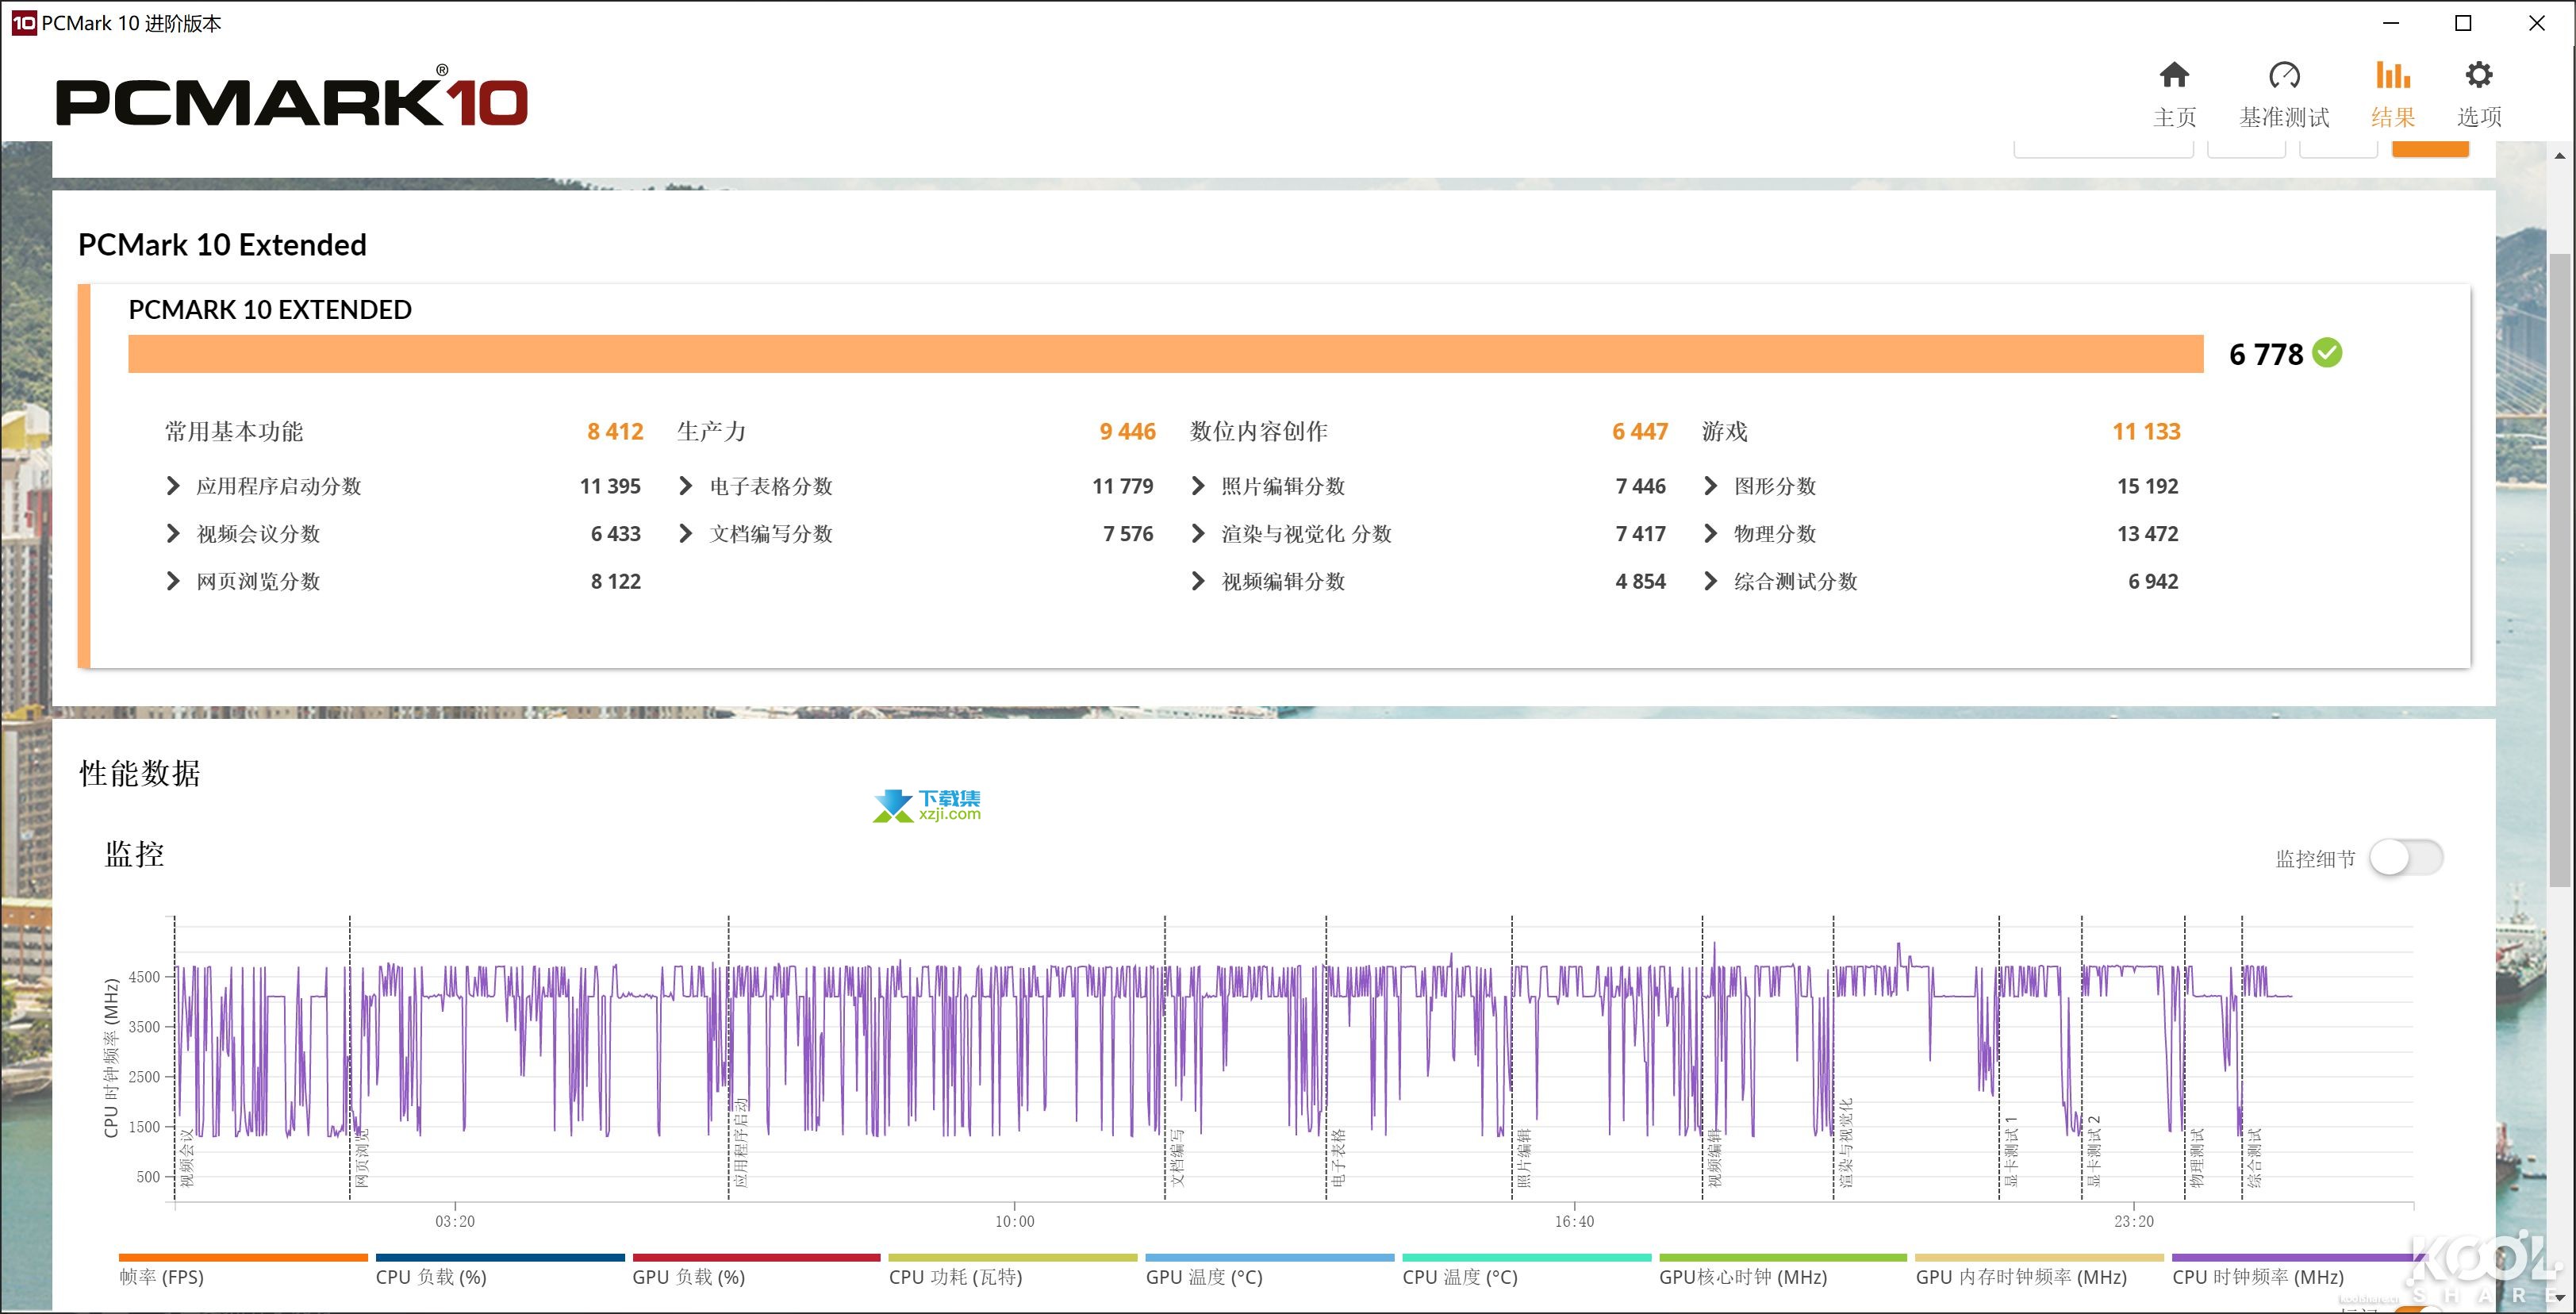Expand the 视频编辑分数 row

tap(1198, 581)
